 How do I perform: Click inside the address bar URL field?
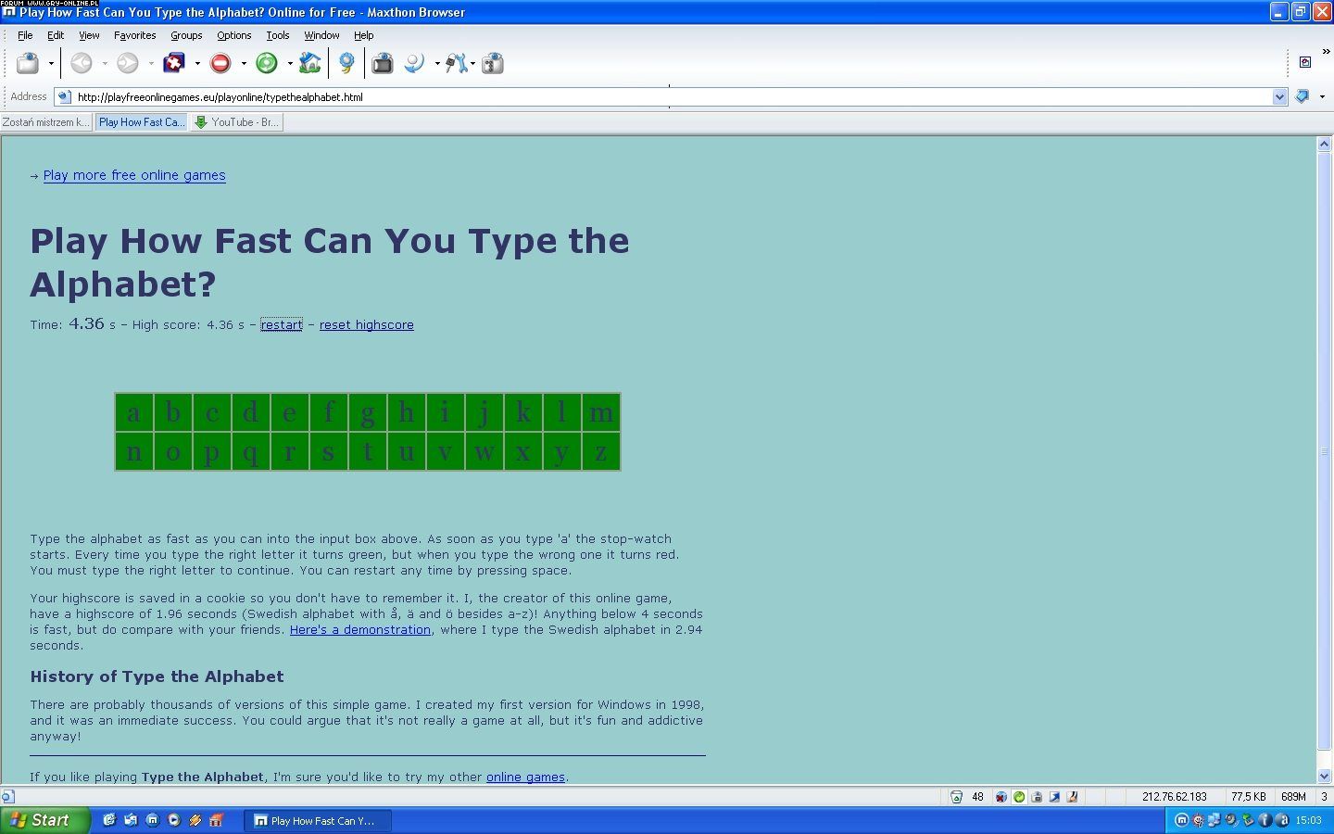tap(672, 96)
